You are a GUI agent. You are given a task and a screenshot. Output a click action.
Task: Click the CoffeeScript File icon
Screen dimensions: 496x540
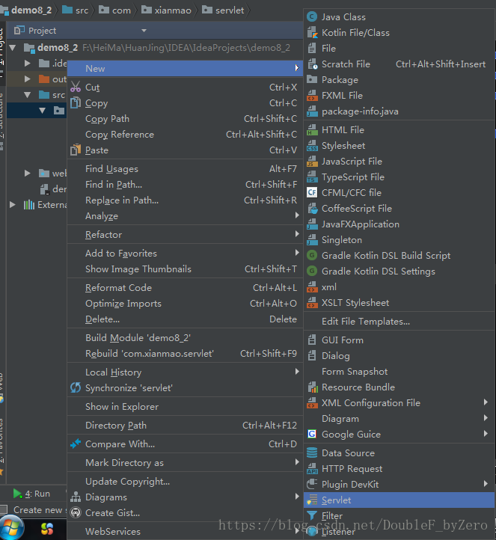pos(312,209)
